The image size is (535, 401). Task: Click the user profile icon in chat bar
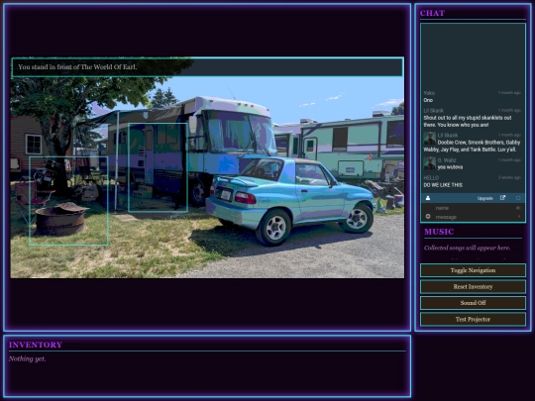tap(428, 198)
